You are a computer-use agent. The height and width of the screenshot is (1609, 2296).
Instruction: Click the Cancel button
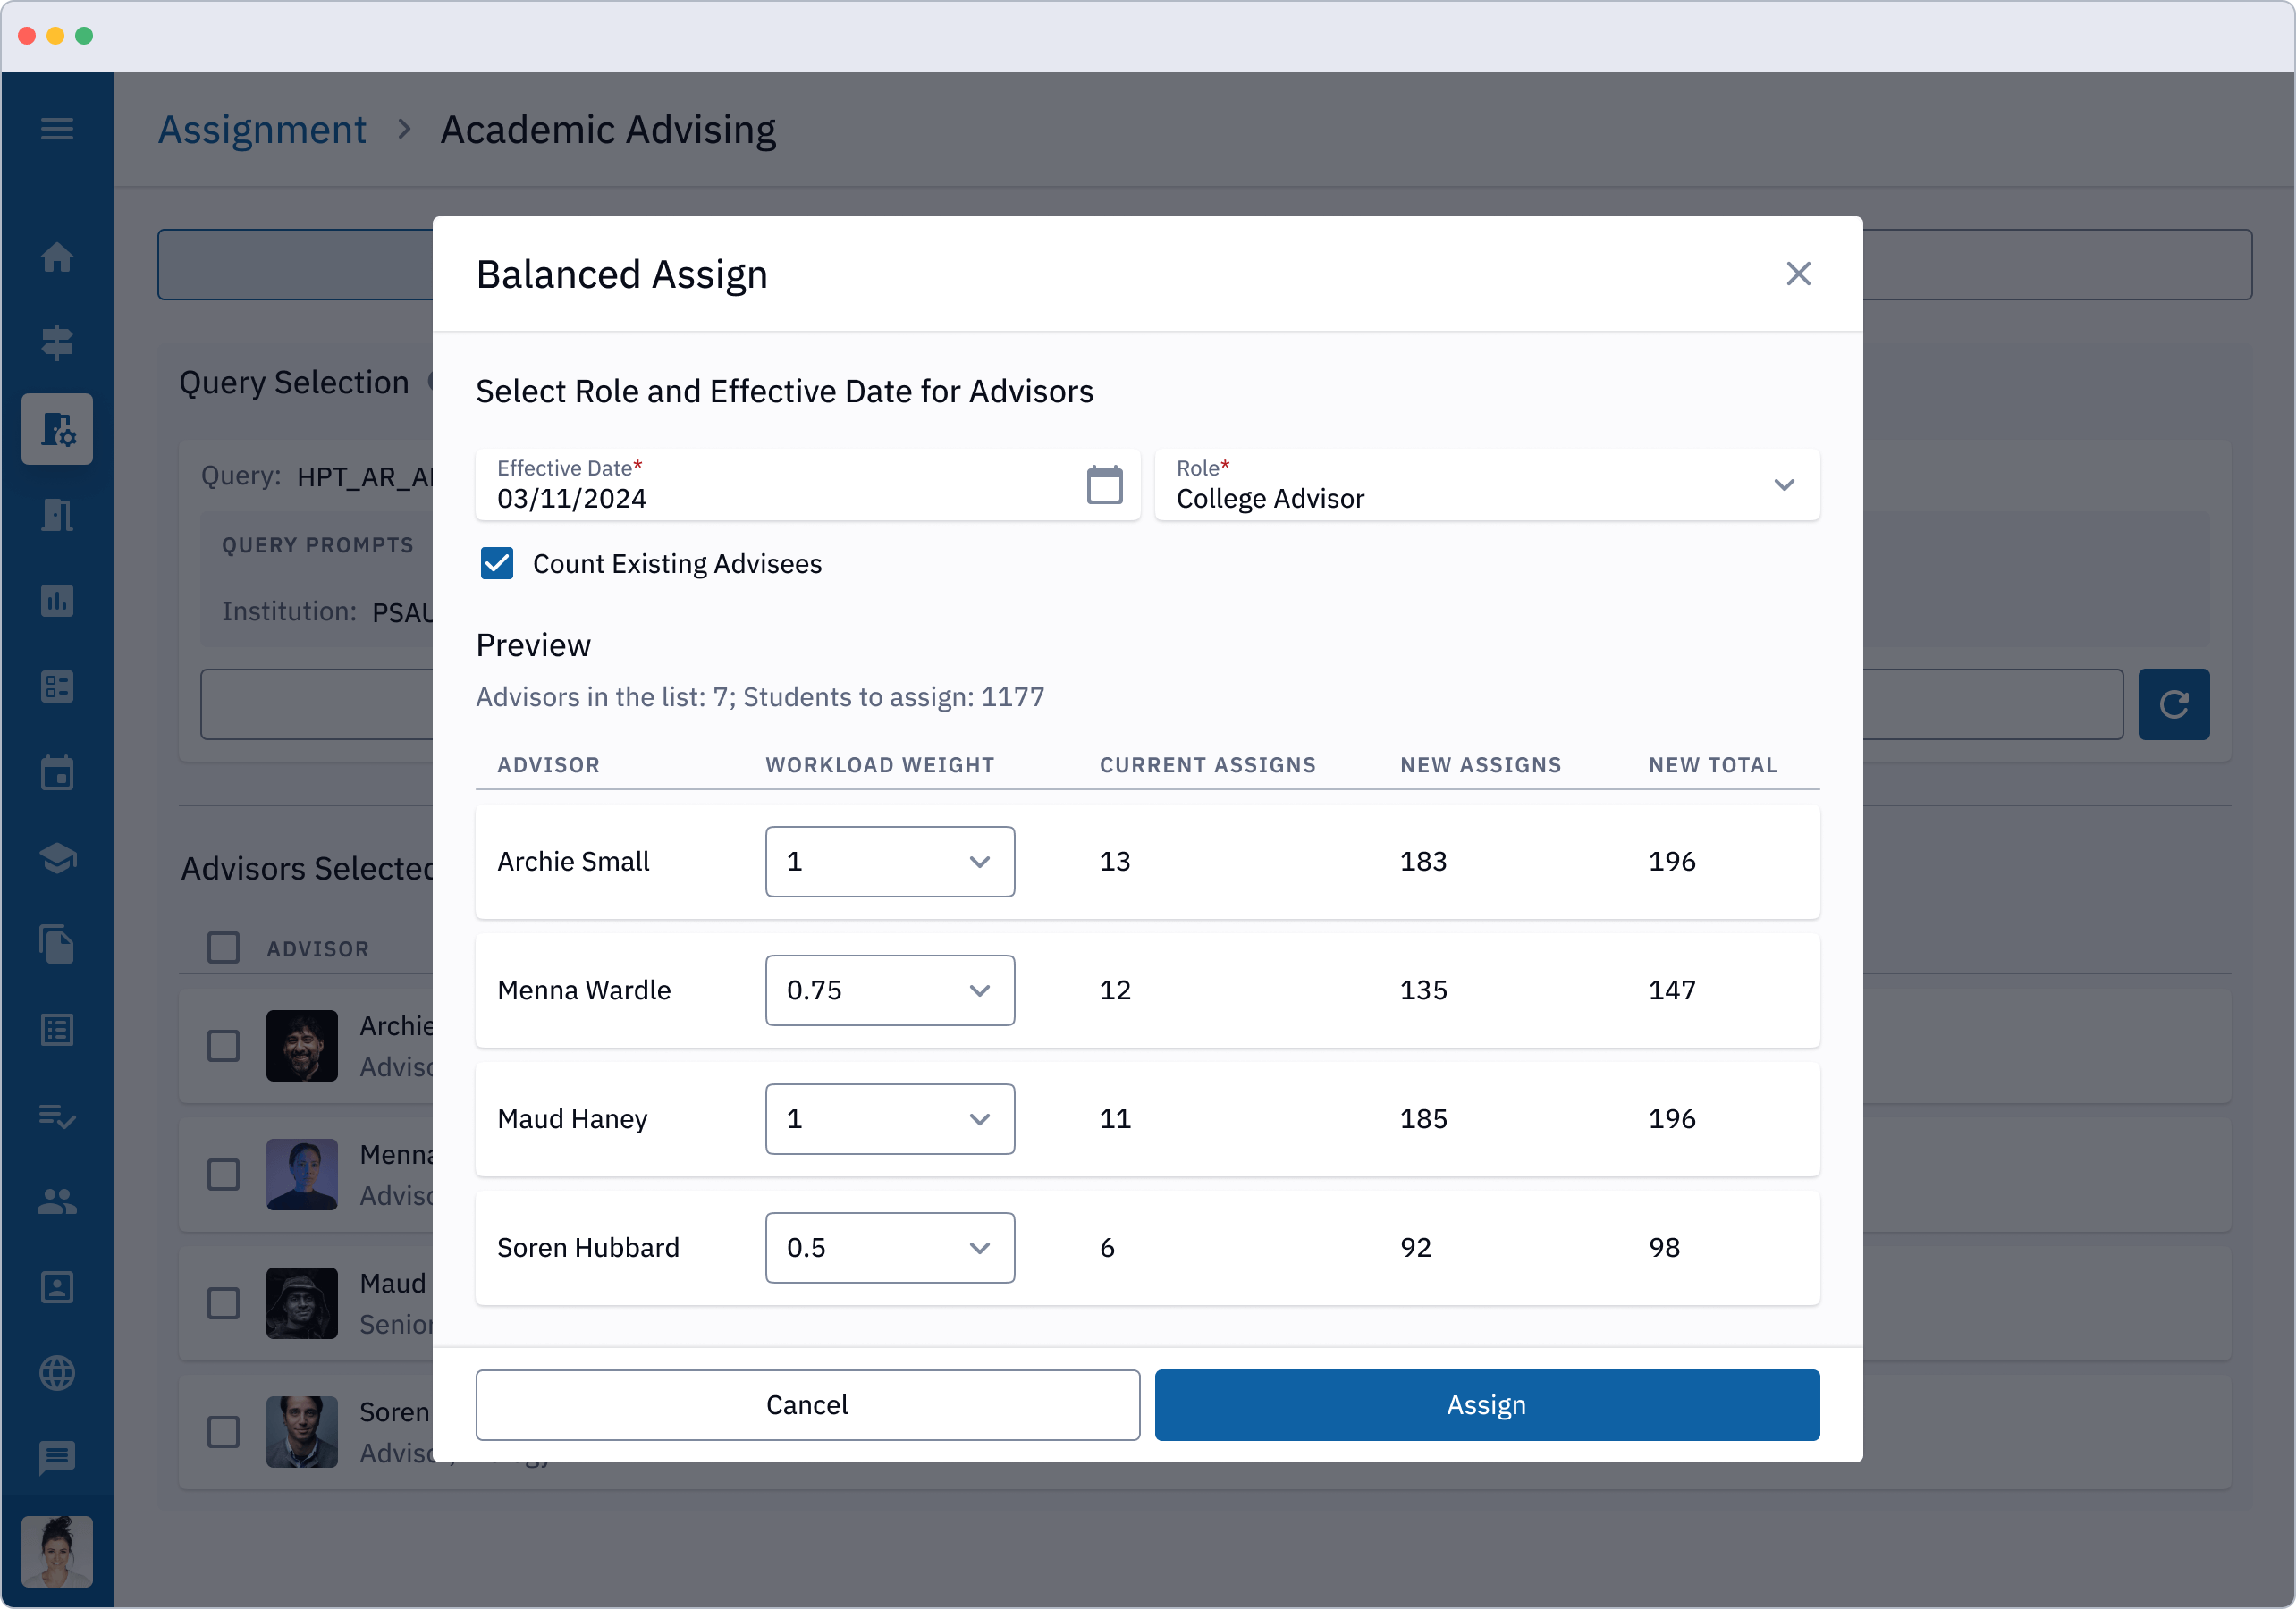click(807, 1405)
